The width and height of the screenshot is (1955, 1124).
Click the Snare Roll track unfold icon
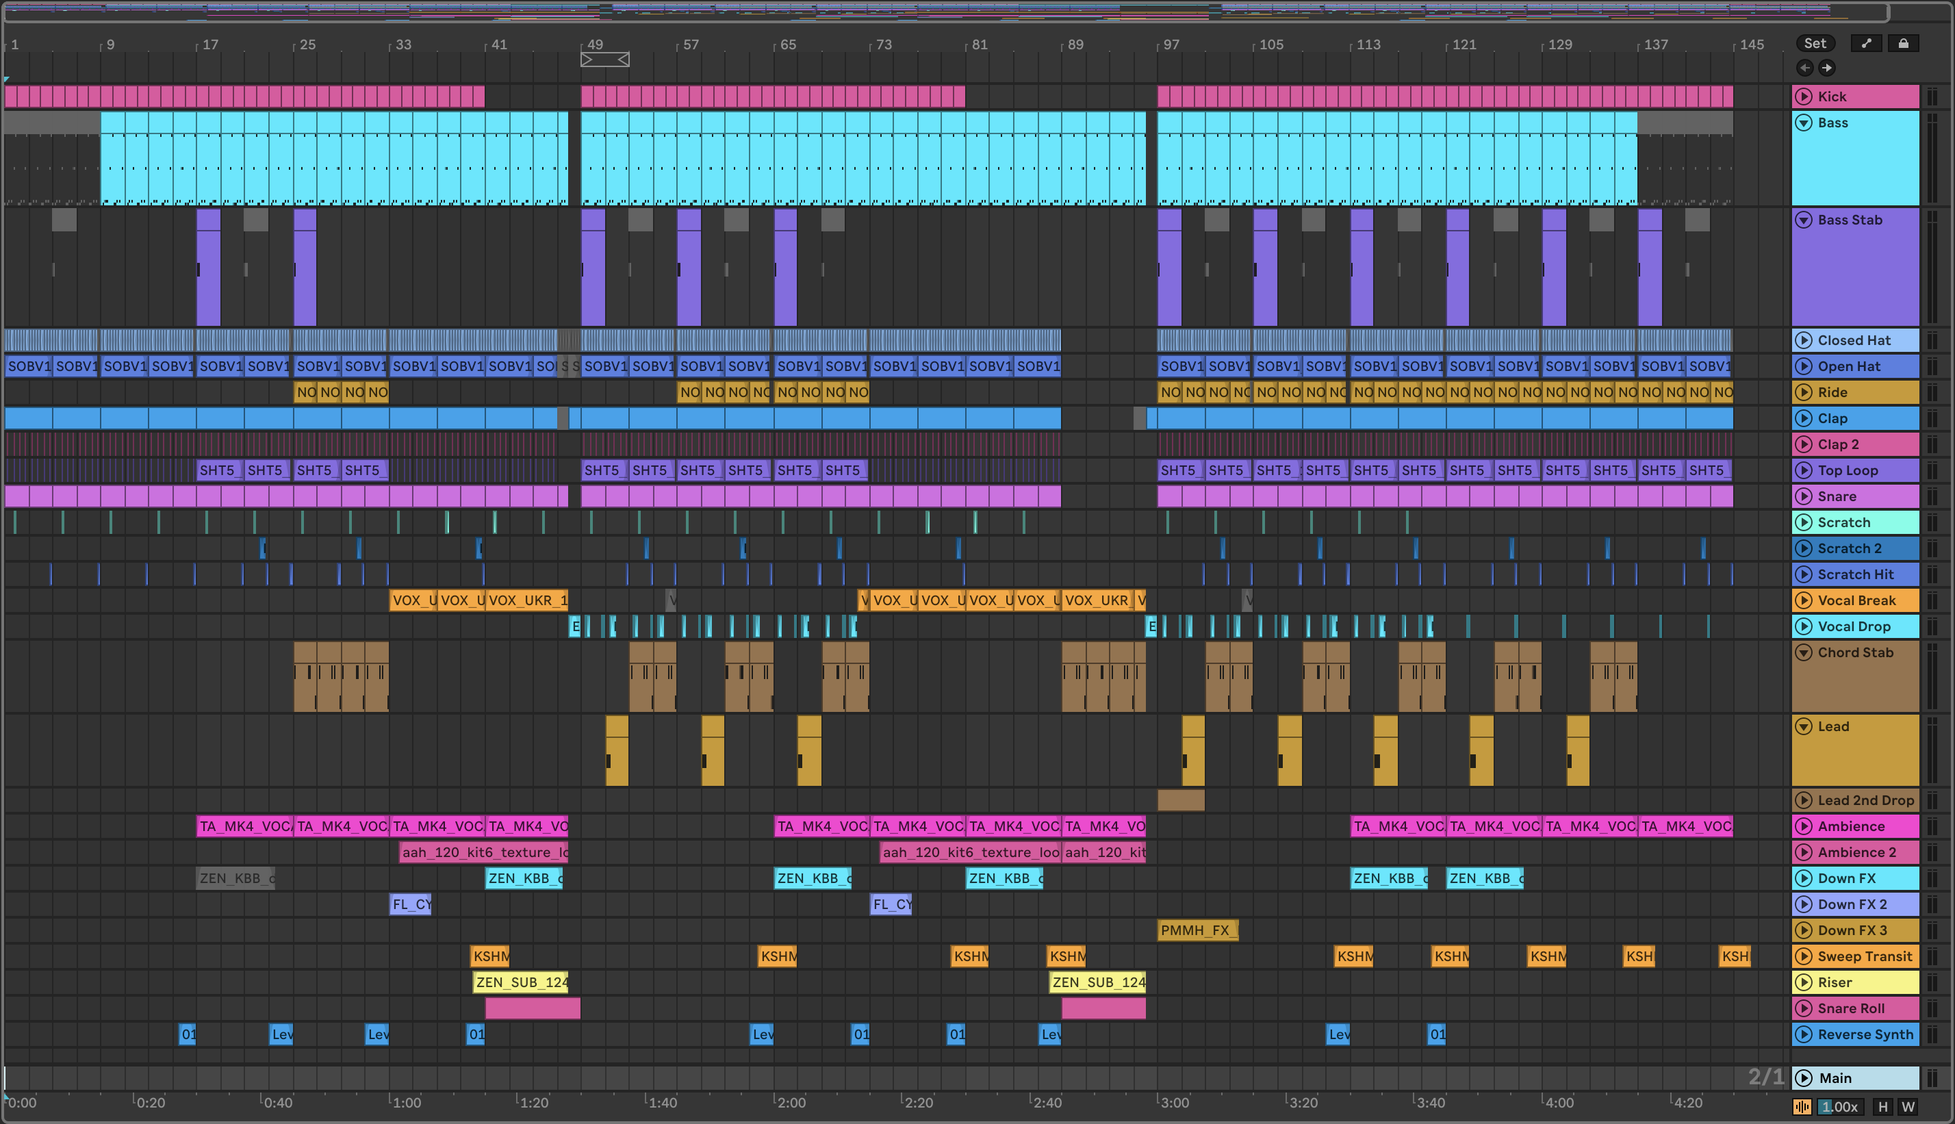click(1804, 1008)
